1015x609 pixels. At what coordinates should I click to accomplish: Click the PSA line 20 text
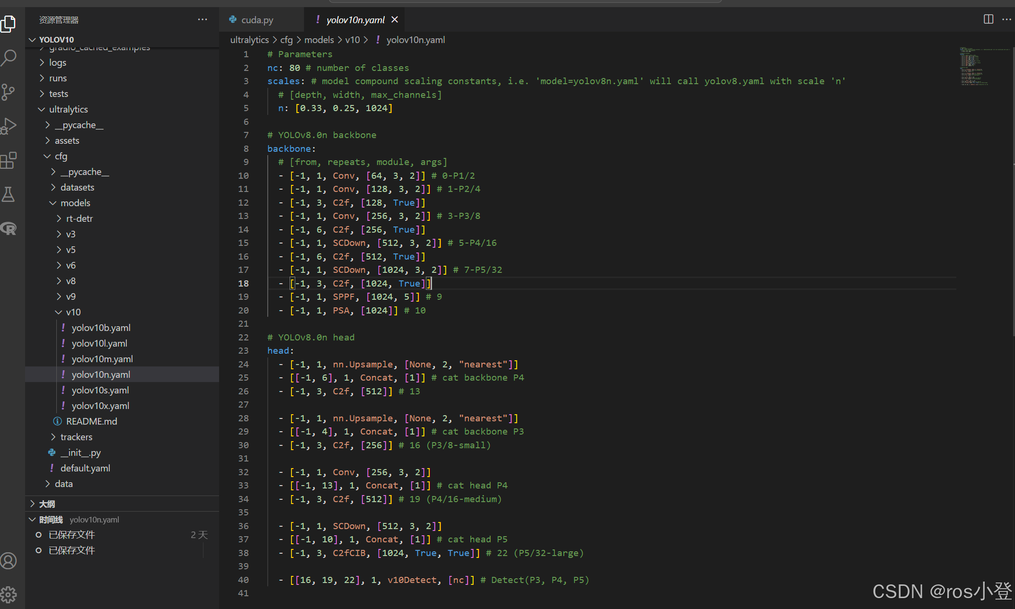pyautogui.click(x=352, y=310)
